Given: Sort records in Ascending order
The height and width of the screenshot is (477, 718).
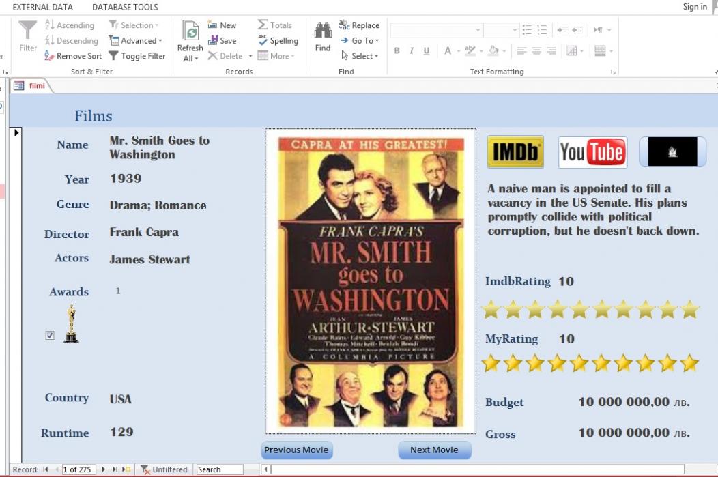Looking at the screenshot, I should coord(70,25).
